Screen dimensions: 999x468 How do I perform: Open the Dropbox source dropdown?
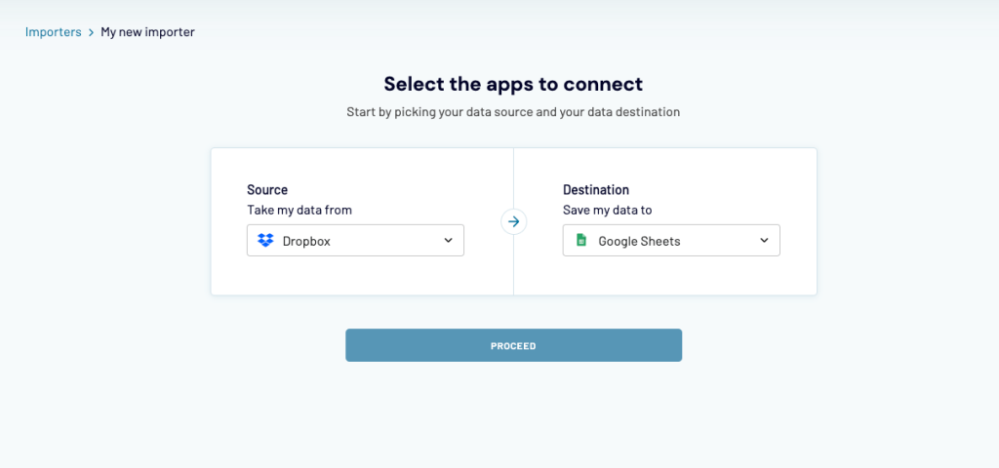355,240
